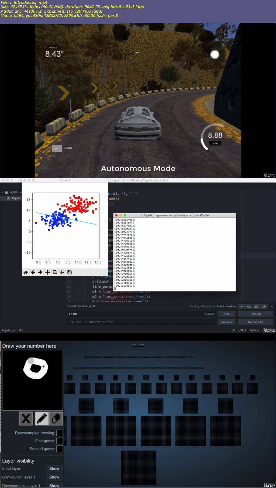Click the ESC menu key in the simulator
Image resolution: width=276 pixels, height=488 pixels.
pos(57,148)
